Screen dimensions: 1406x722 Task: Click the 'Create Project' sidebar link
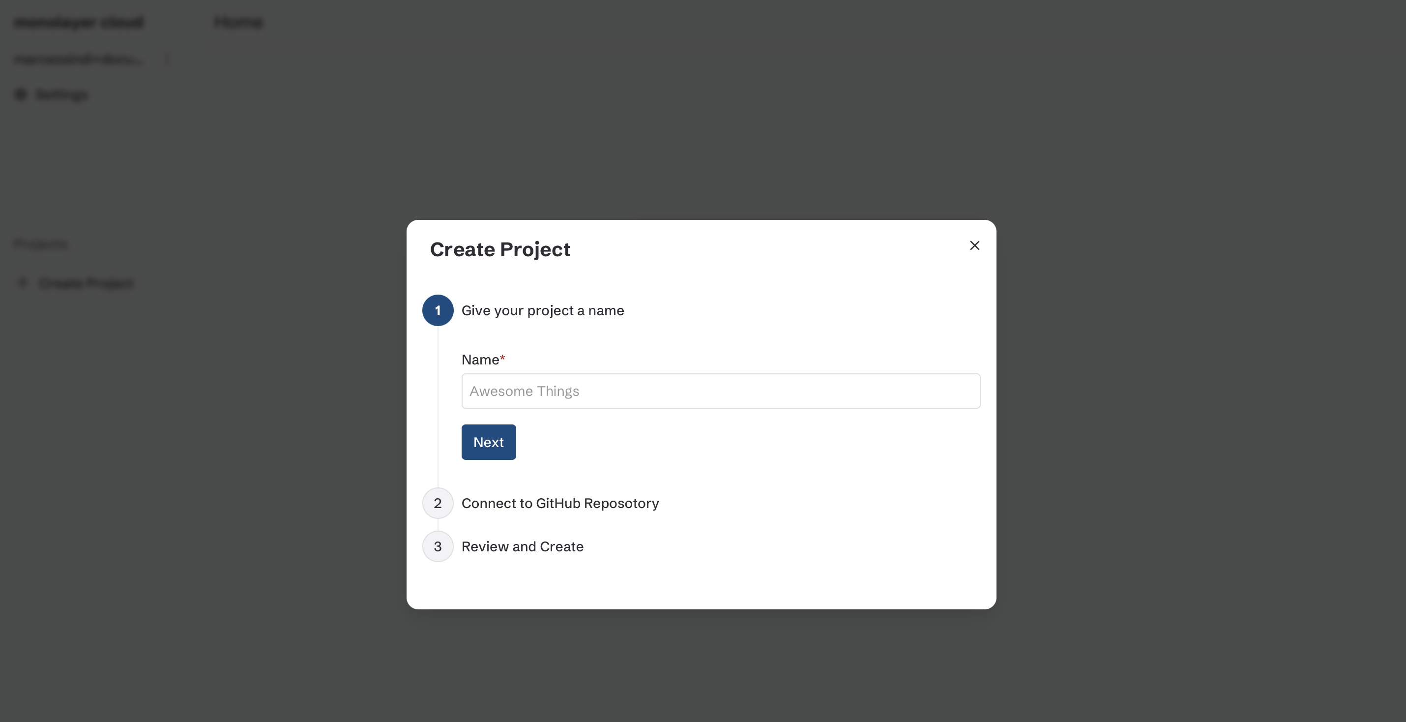pos(86,283)
